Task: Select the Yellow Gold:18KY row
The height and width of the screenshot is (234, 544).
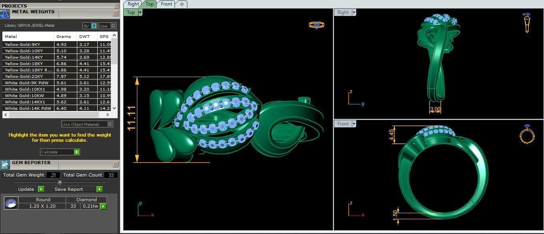Action: point(57,63)
